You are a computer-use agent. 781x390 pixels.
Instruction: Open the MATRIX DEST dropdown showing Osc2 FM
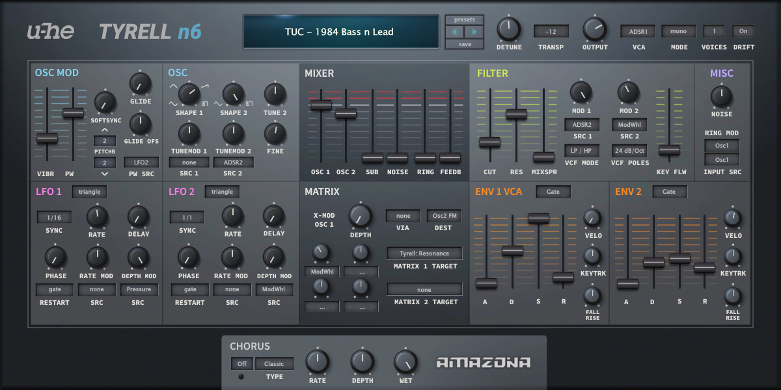pos(445,216)
